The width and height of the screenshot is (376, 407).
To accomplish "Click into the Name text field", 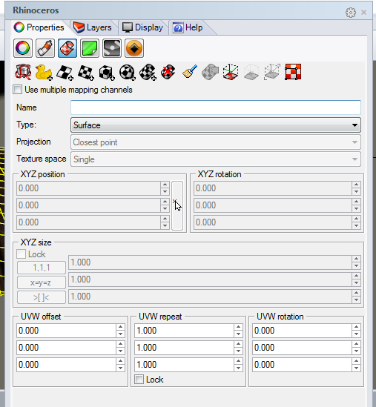I will (216, 107).
